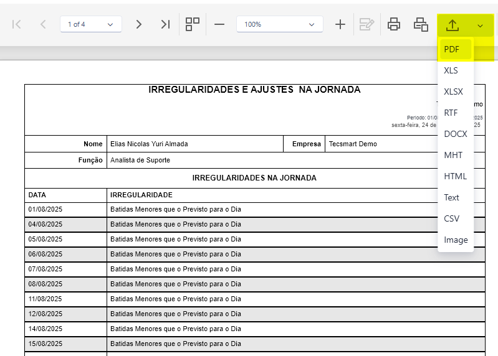Screen dimensions: 498x356
Task: Select MHT export option
Action: (x=456, y=156)
